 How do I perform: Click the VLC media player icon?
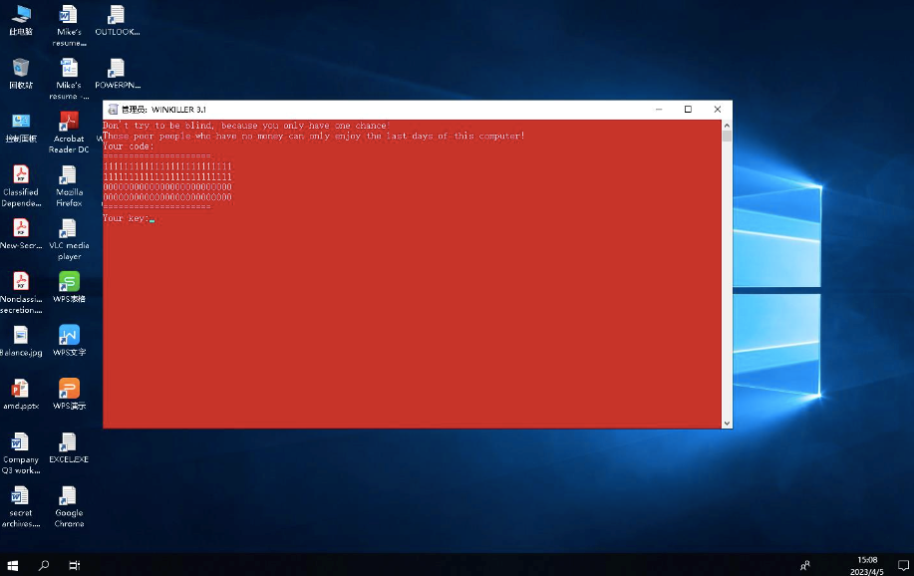(x=68, y=230)
